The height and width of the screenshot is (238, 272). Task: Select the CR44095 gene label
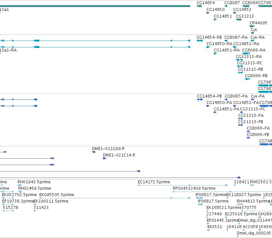(258, 23)
